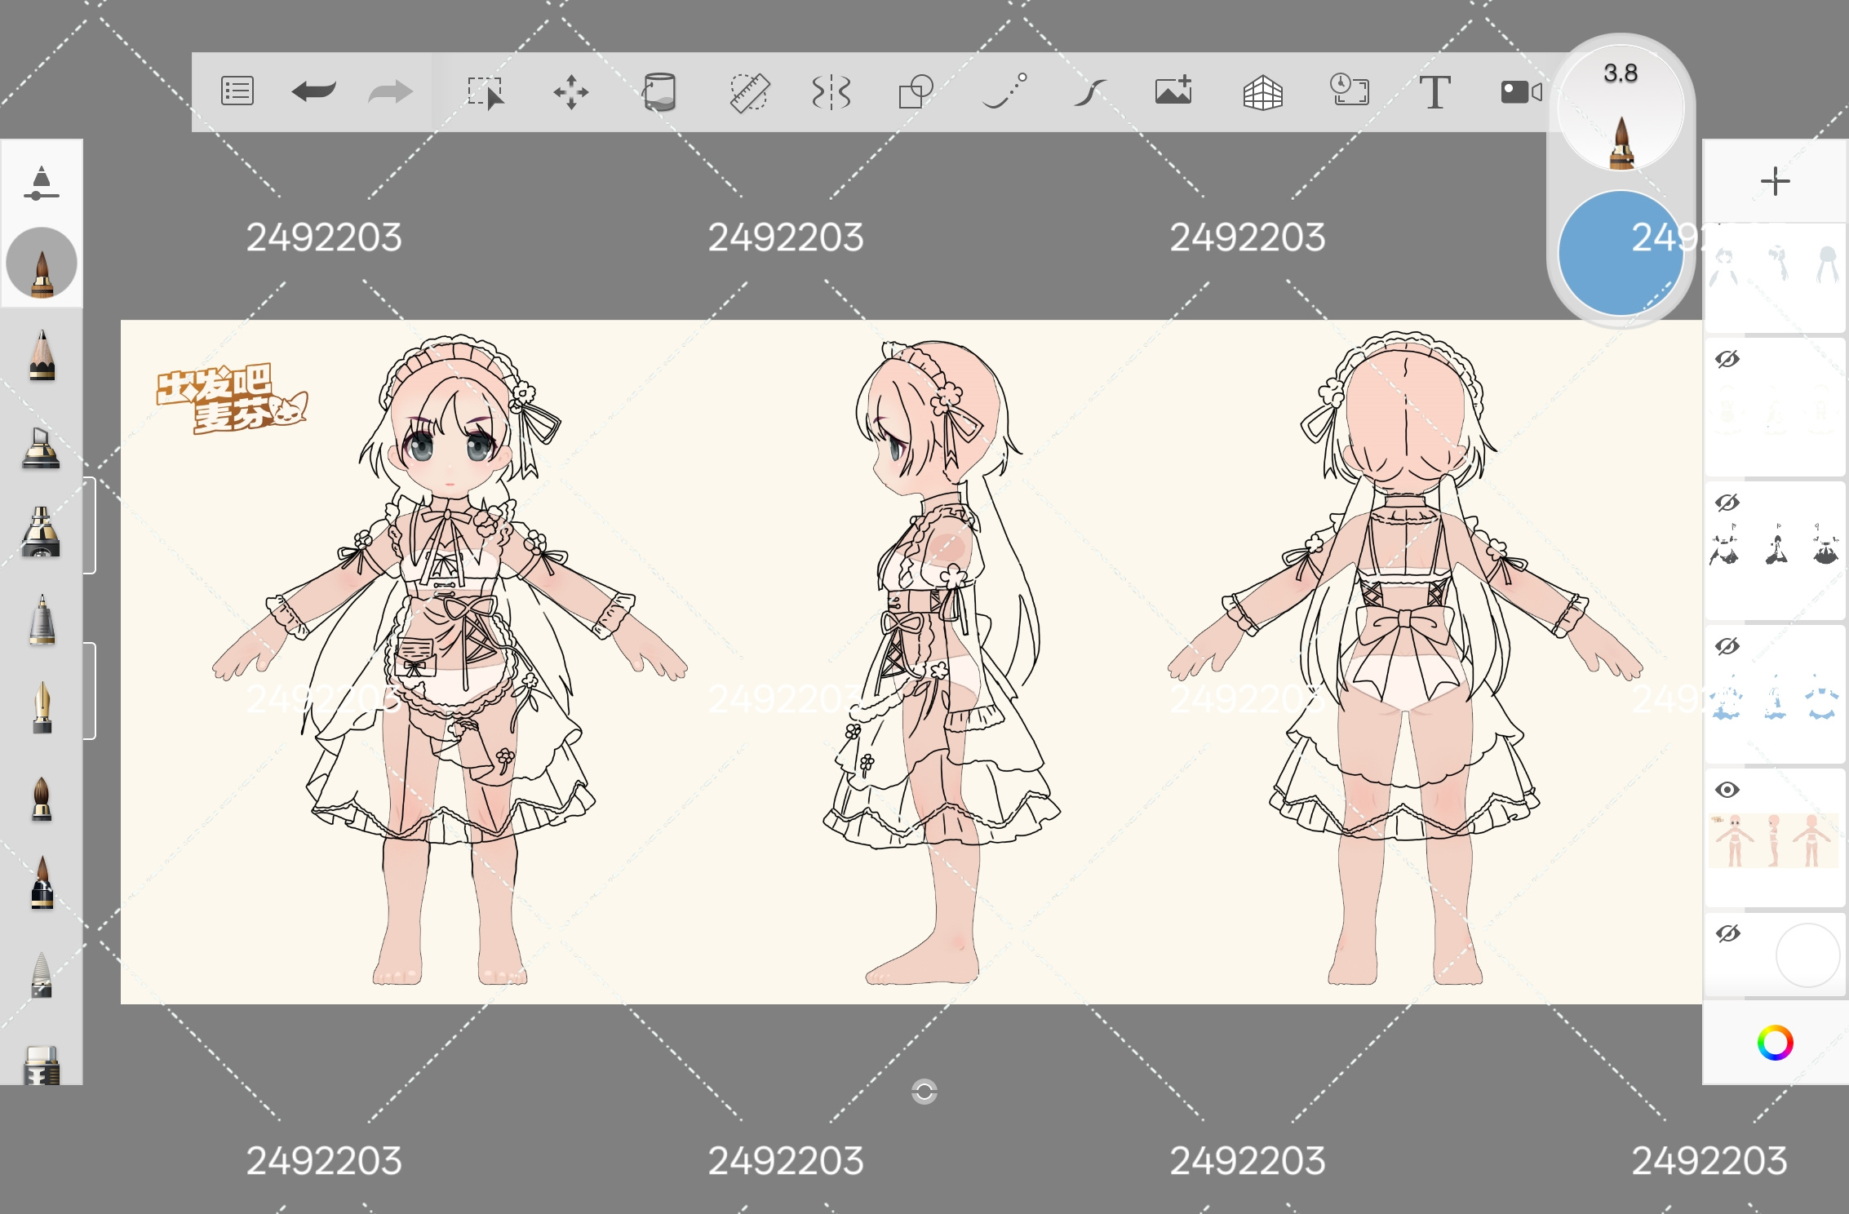This screenshot has width=1849, height=1214.
Task: Open the perspective guides grid
Action: (1262, 92)
